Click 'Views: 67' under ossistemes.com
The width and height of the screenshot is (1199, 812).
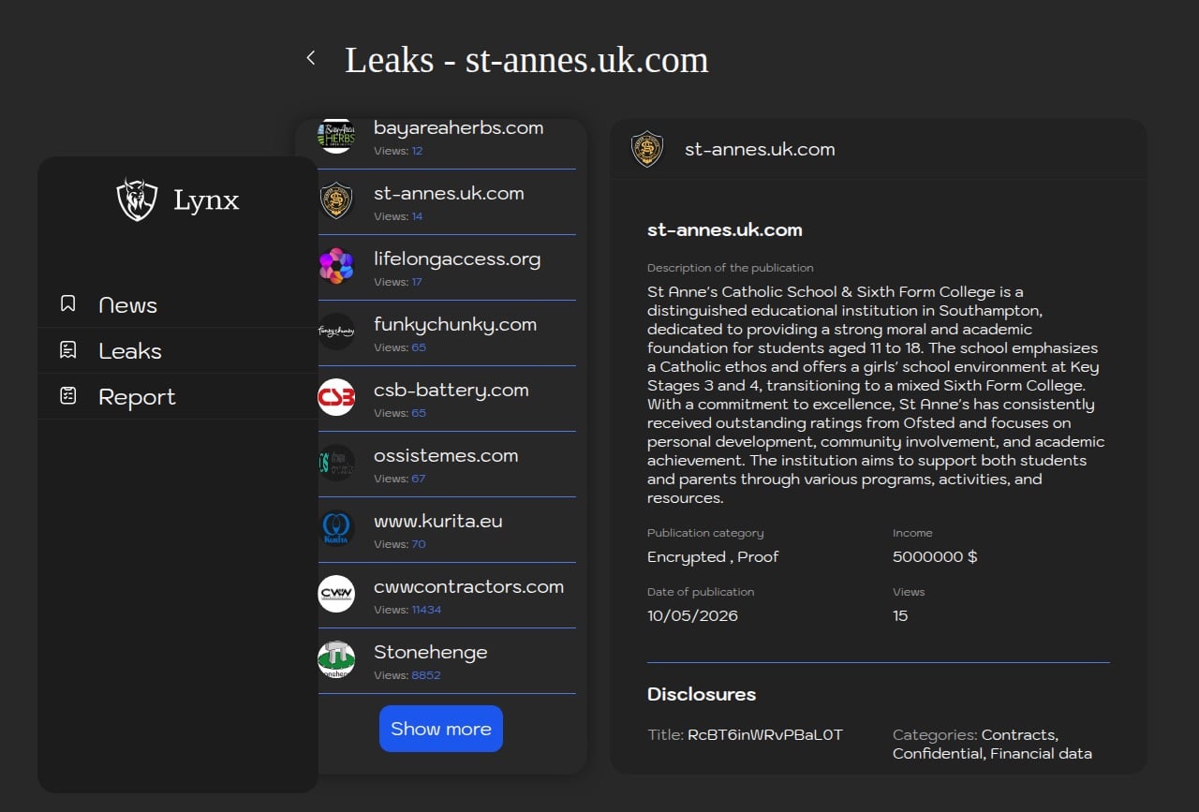click(399, 479)
